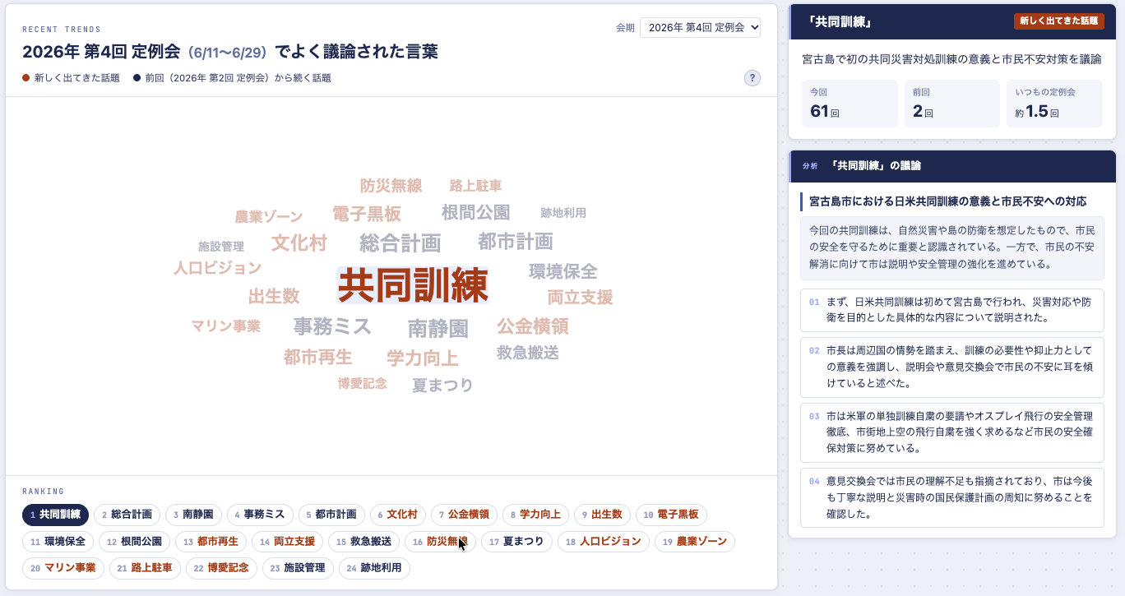Screen dimensions: 1125x596
Task: Click 夏まつり in the word cloud
Action: pyautogui.click(x=443, y=385)
